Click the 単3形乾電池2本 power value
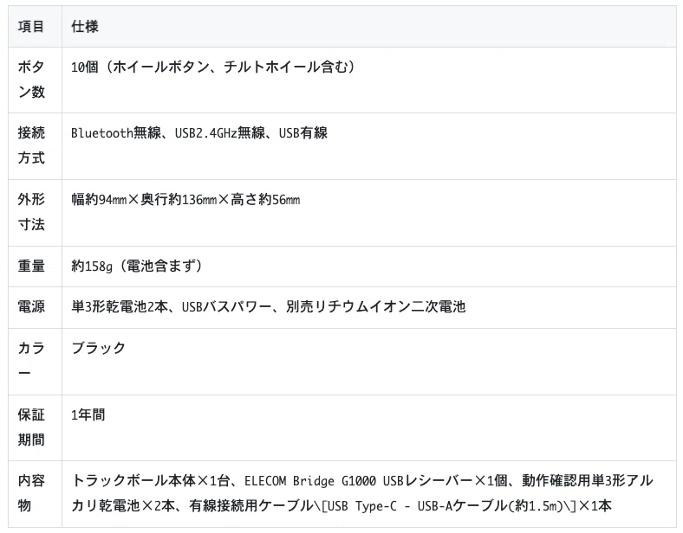Screen dimensions: 683x533 click(120, 307)
